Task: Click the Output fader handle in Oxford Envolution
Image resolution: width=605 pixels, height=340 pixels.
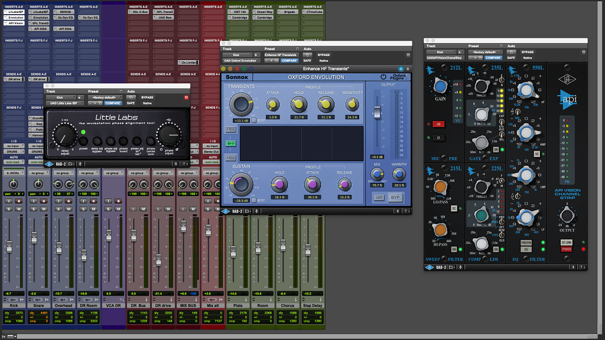Action: [377, 113]
